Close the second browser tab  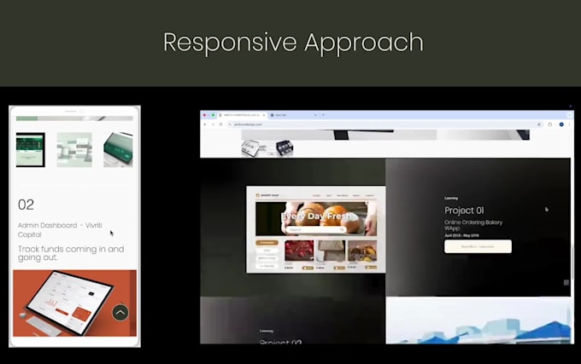click(x=315, y=115)
